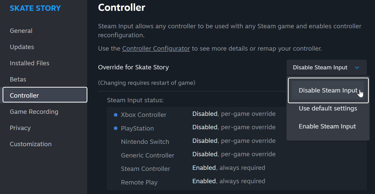Open the Betas section
The height and width of the screenshot is (194, 375).
(x=18, y=79)
